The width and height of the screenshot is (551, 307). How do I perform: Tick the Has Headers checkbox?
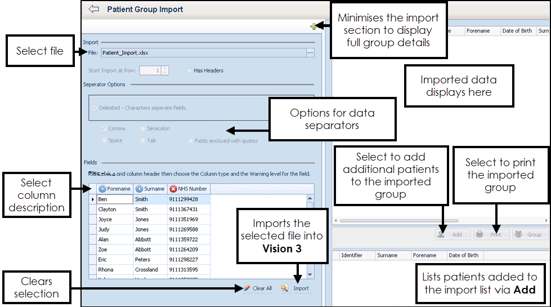point(189,70)
